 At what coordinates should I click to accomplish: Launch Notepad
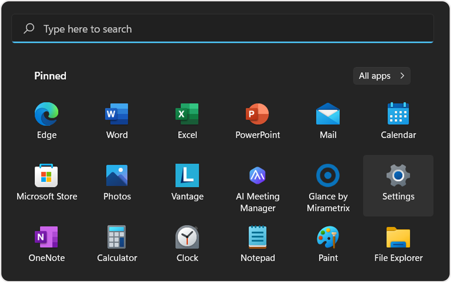click(x=258, y=243)
